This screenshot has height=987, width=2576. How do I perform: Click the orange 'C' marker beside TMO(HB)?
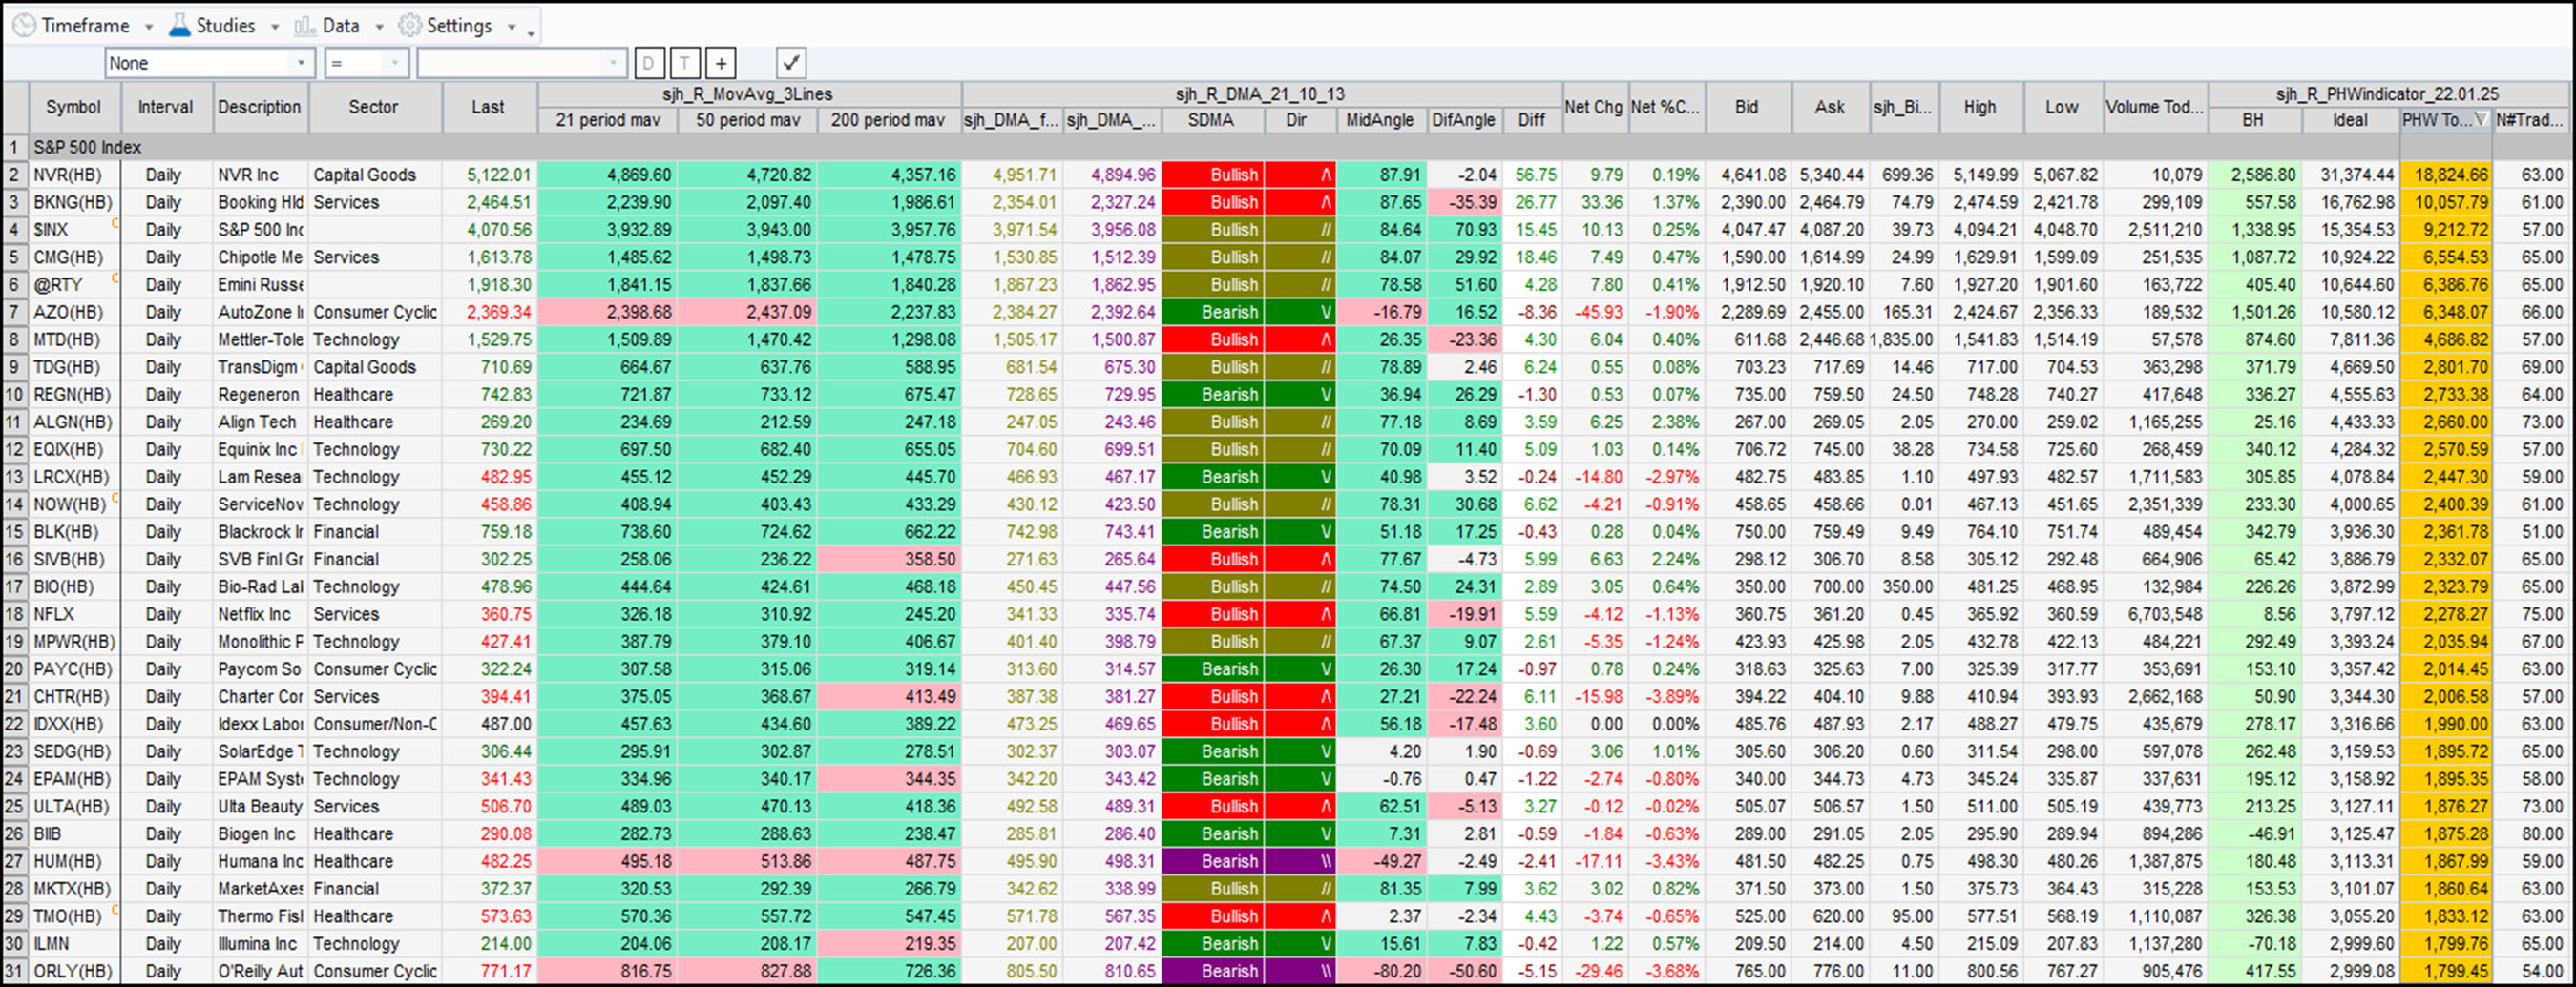pos(115,910)
